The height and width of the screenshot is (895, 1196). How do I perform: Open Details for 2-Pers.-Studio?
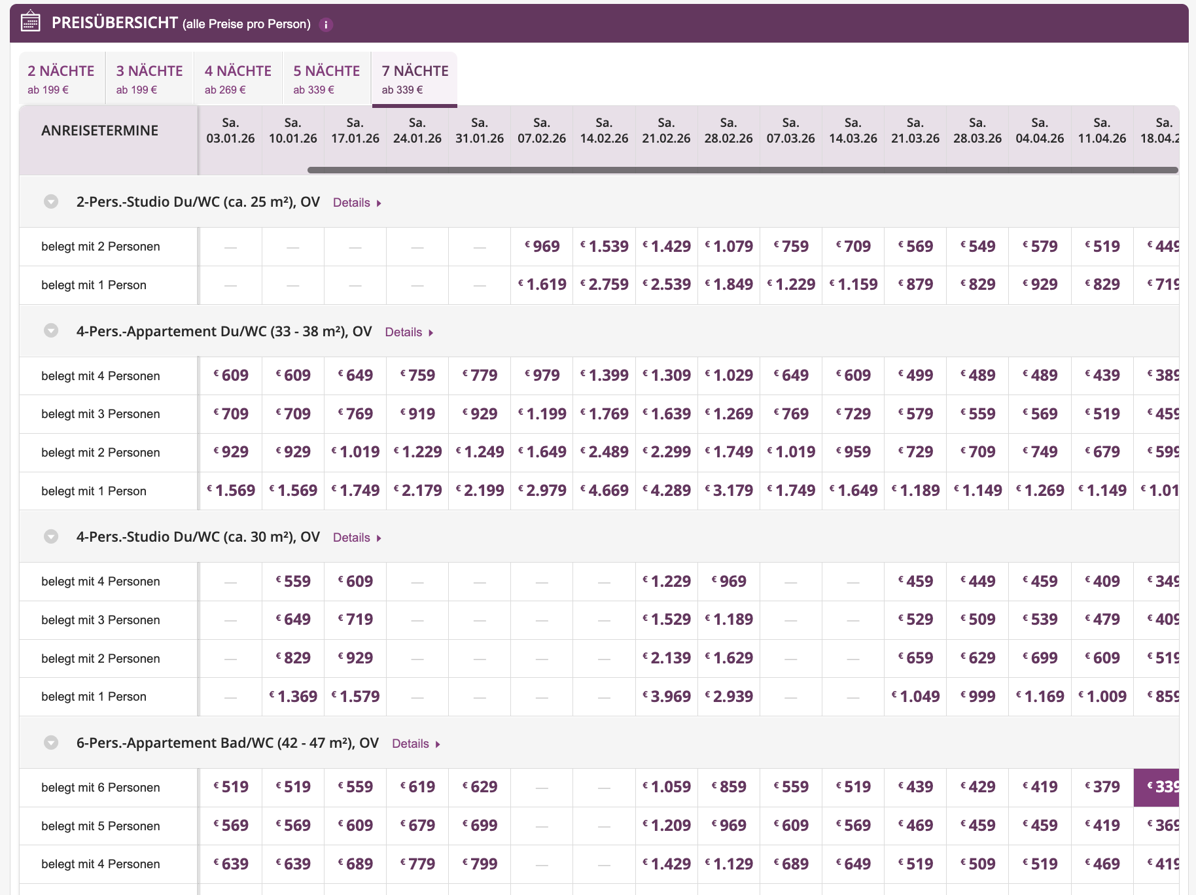[357, 203]
